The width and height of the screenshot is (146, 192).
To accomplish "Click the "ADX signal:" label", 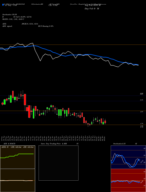I will pos(7,26).
